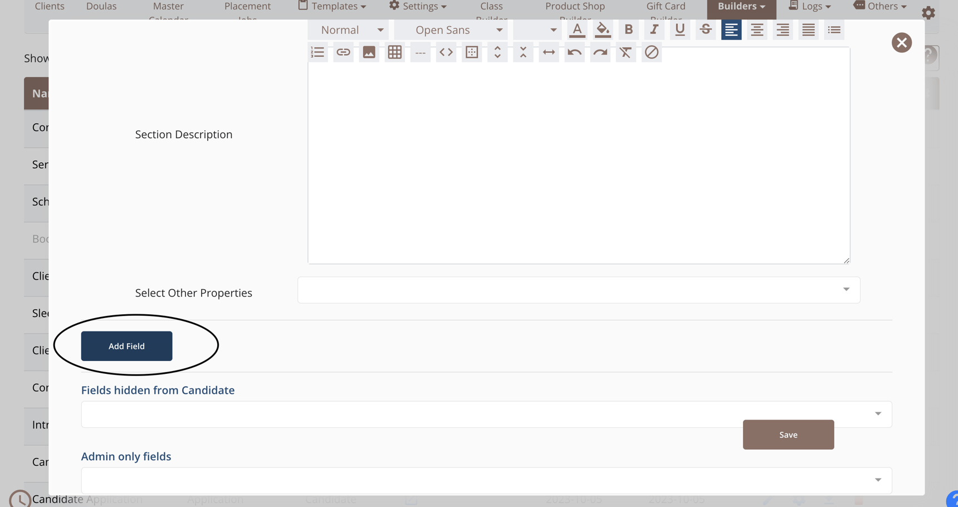Insert ordered numbered list
The width and height of the screenshot is (958, 507).
pyautogui.click(x=317, y=52)
